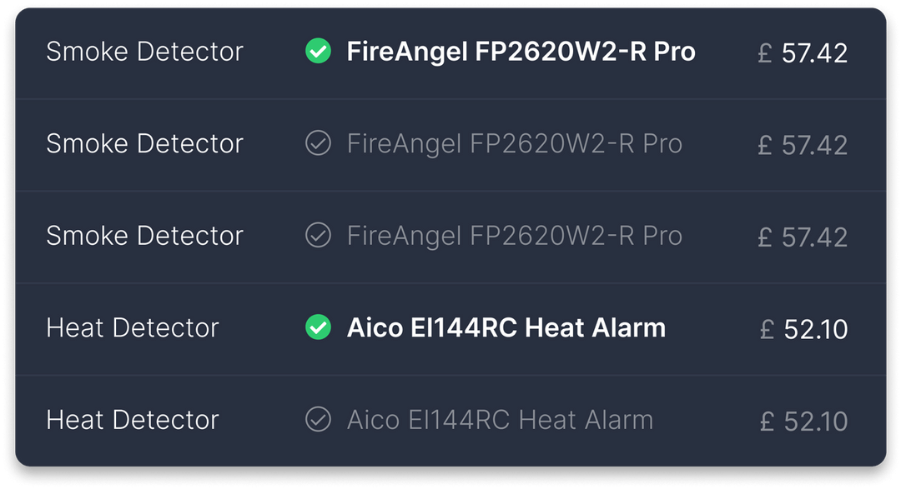Image resolution: width=901 pixels, height=489 pixels.
Task: Click the unfilled check icon on last Heat Detector row
Action: tap(318, 420)
